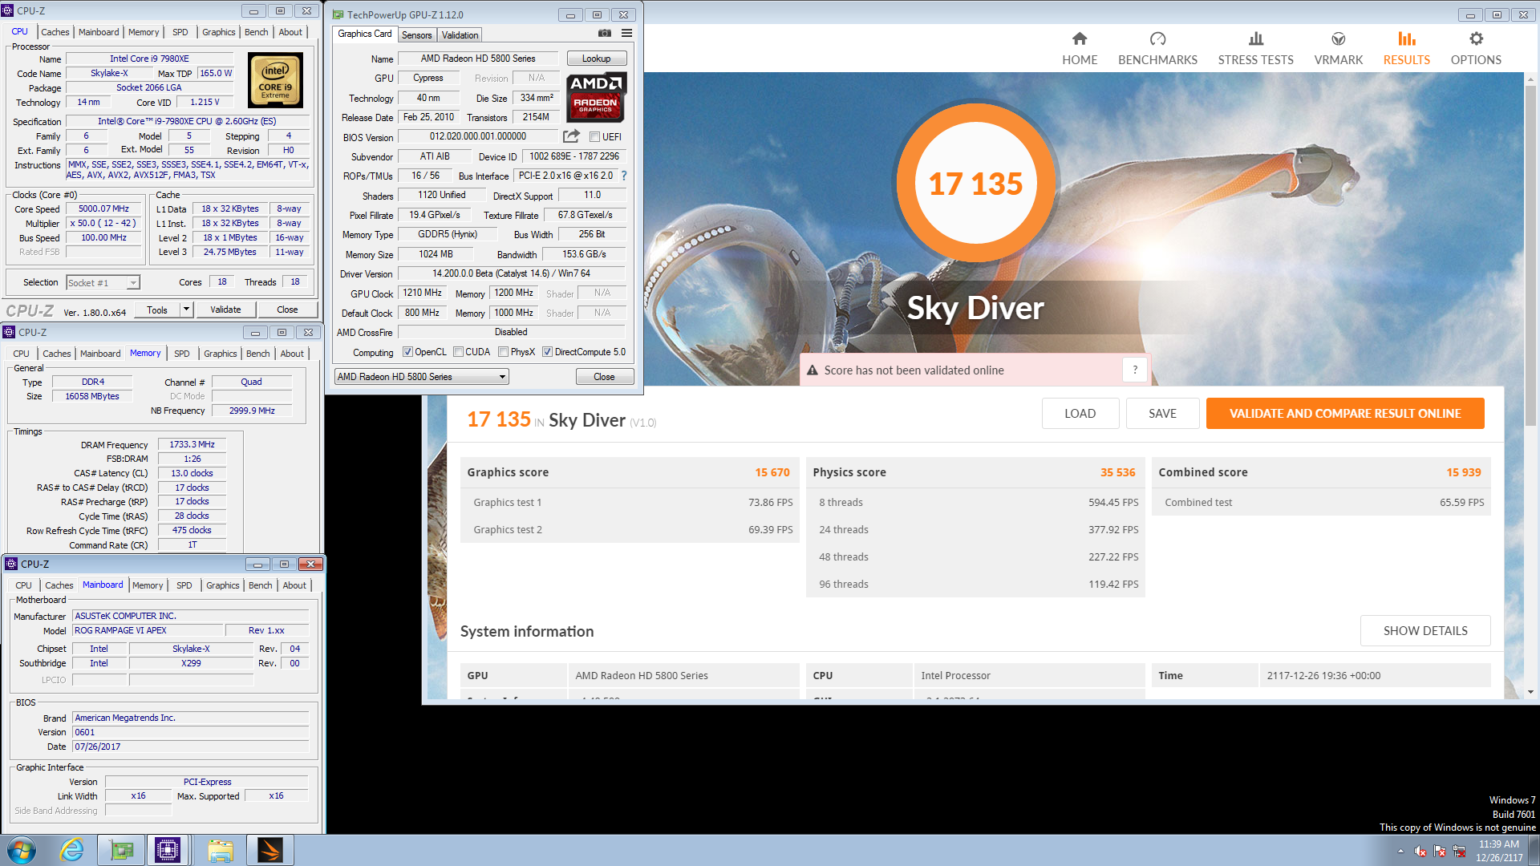This screenshot has height=866, width=1540.
Task: Click the GPU-Z screenshot camera icon
Action: [605, 34]
